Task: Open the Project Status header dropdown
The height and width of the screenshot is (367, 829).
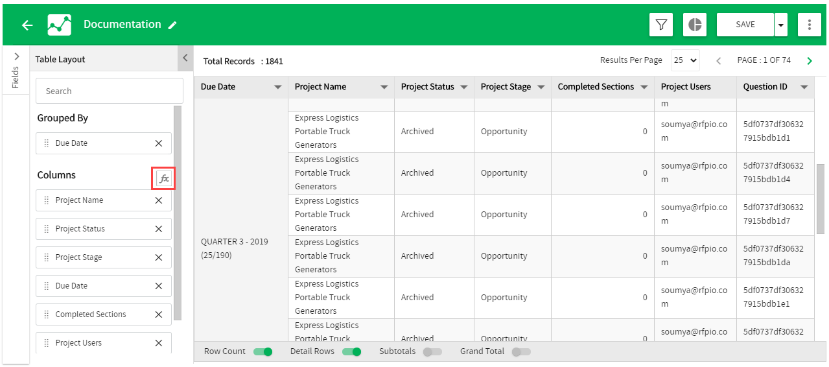Action: pyautogui.click(x=464, y=87)
